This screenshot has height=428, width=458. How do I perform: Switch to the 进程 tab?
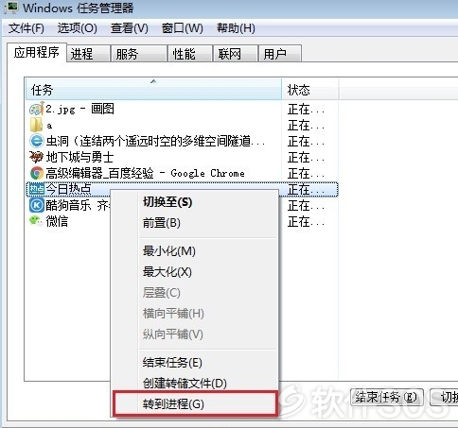(x=89, y=54)
